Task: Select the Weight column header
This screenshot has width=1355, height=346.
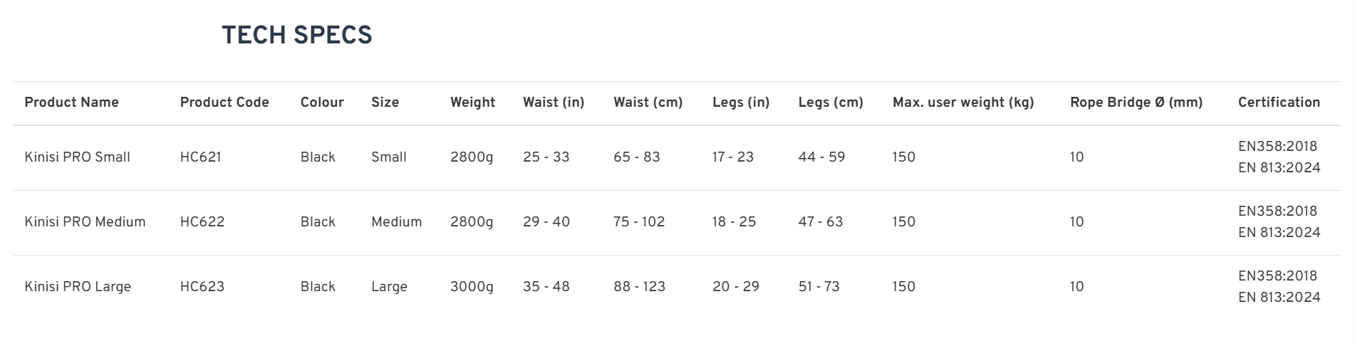Action: pos(472,103)
